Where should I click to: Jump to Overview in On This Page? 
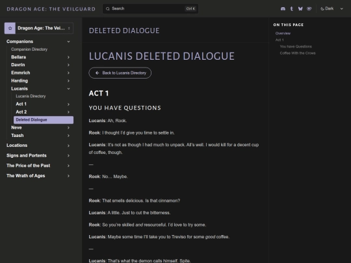[x=283, y=33]
